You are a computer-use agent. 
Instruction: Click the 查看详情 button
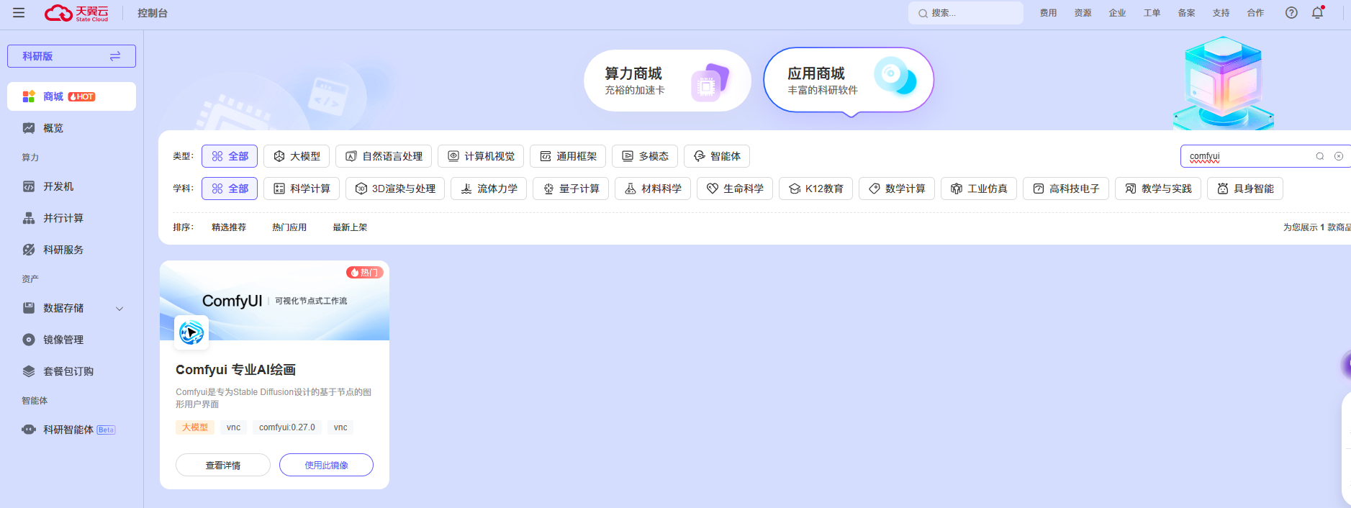(x=223, y=465)
